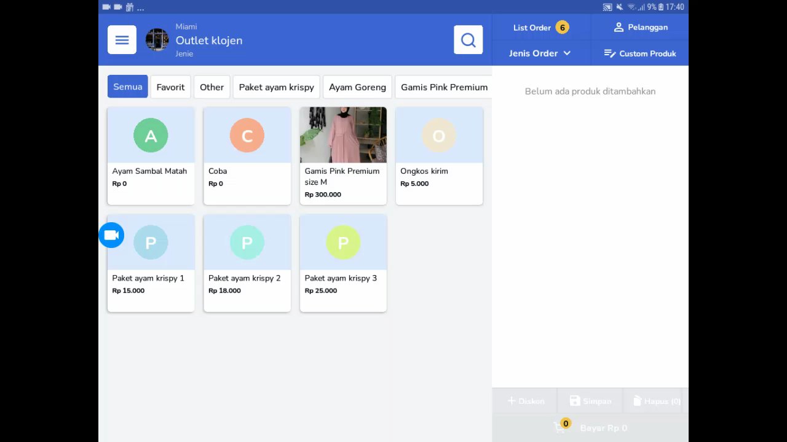787x442 pixels.
Task: Tap the Rp 5.000 price
Action: pos(414,184)
